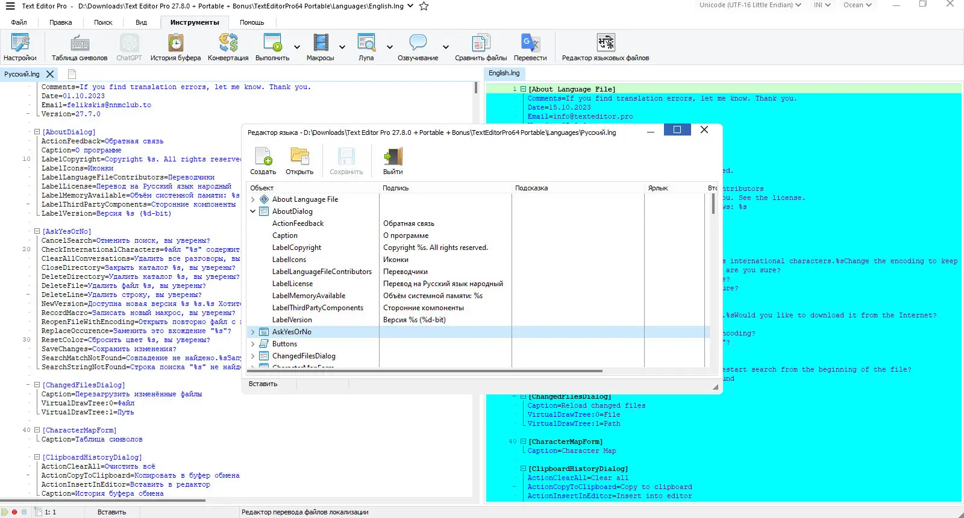Close the Русский.lng tab
The width and height of the screenshot is (964, 518).
pyautogui.click(x=50, y=74)
